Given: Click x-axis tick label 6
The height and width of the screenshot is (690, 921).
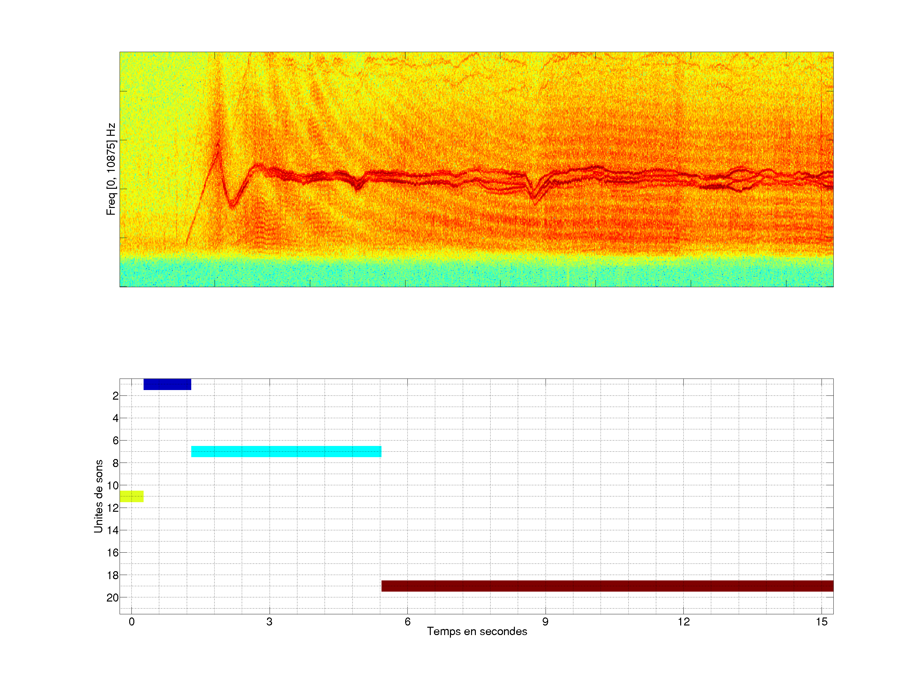Looking at the screenshot, I should click(407, 622).
